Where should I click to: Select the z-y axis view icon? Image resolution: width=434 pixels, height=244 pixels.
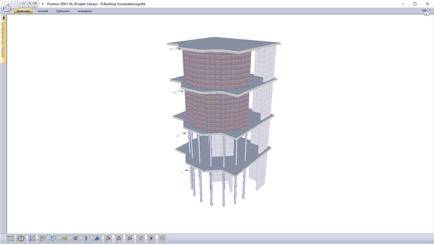(x=119, y=239)
